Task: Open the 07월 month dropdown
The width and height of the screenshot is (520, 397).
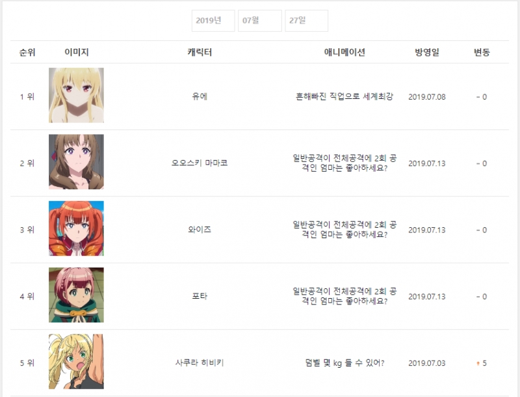Action: coord(259,21)
